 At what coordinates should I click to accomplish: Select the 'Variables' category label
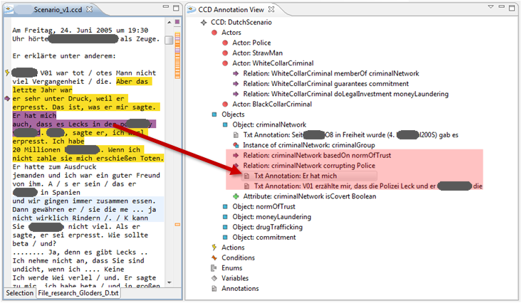point(235,278)
